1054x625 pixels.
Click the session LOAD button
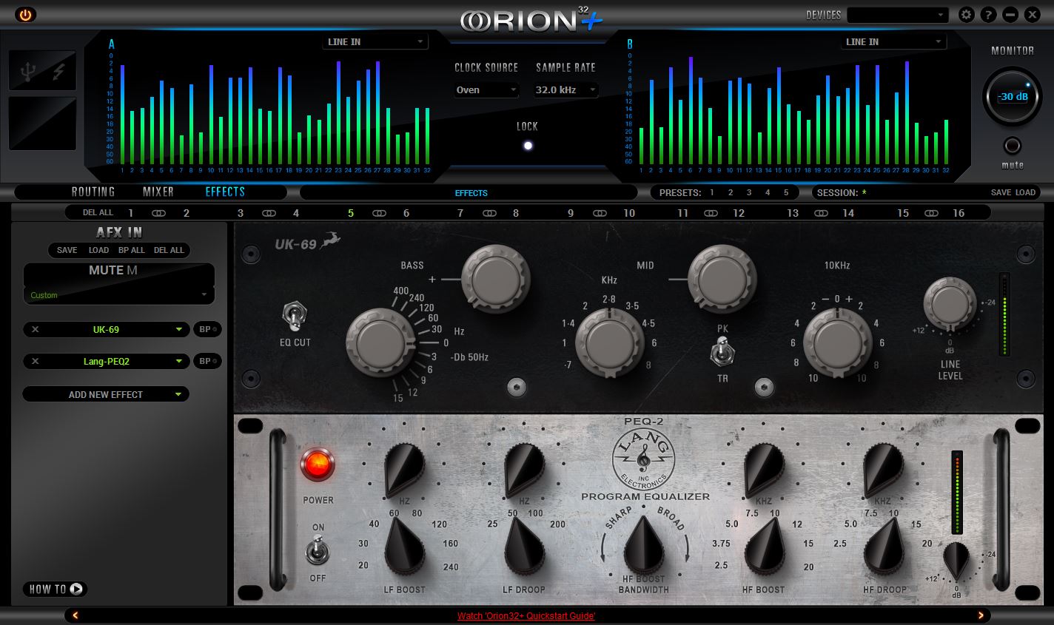(1025, 192)
